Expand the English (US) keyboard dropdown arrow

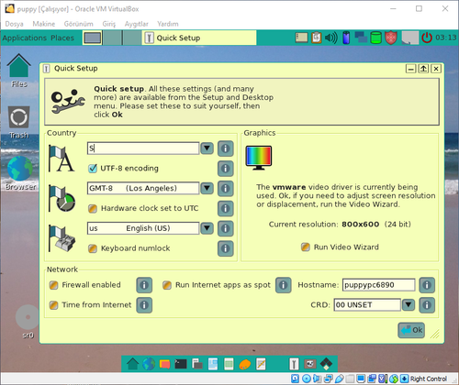(x=207, y=228)
